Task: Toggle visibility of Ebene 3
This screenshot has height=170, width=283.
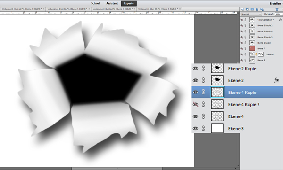Action: pos(195,129)
